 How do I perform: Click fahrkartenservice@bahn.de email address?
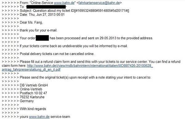99,3
